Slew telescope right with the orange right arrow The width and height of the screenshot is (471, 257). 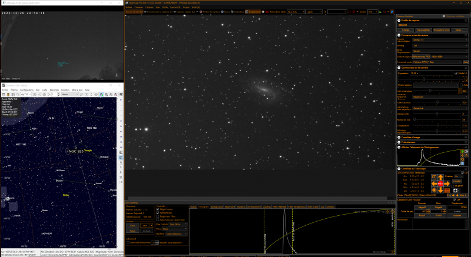coord(447,184)
